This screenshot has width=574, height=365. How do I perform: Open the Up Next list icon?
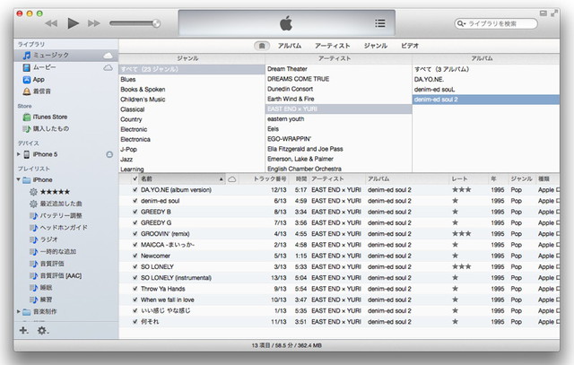click(x=380, y=23)
